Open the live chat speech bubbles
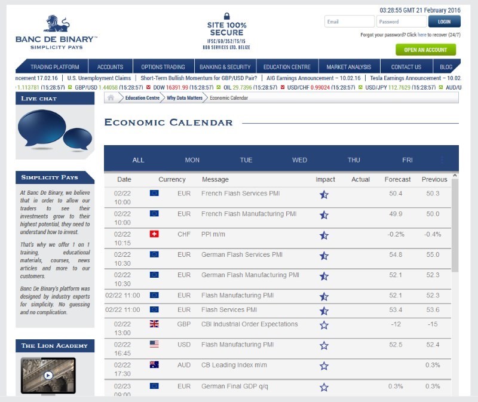This screenshot has width=478, height=402. click(55, 130)
